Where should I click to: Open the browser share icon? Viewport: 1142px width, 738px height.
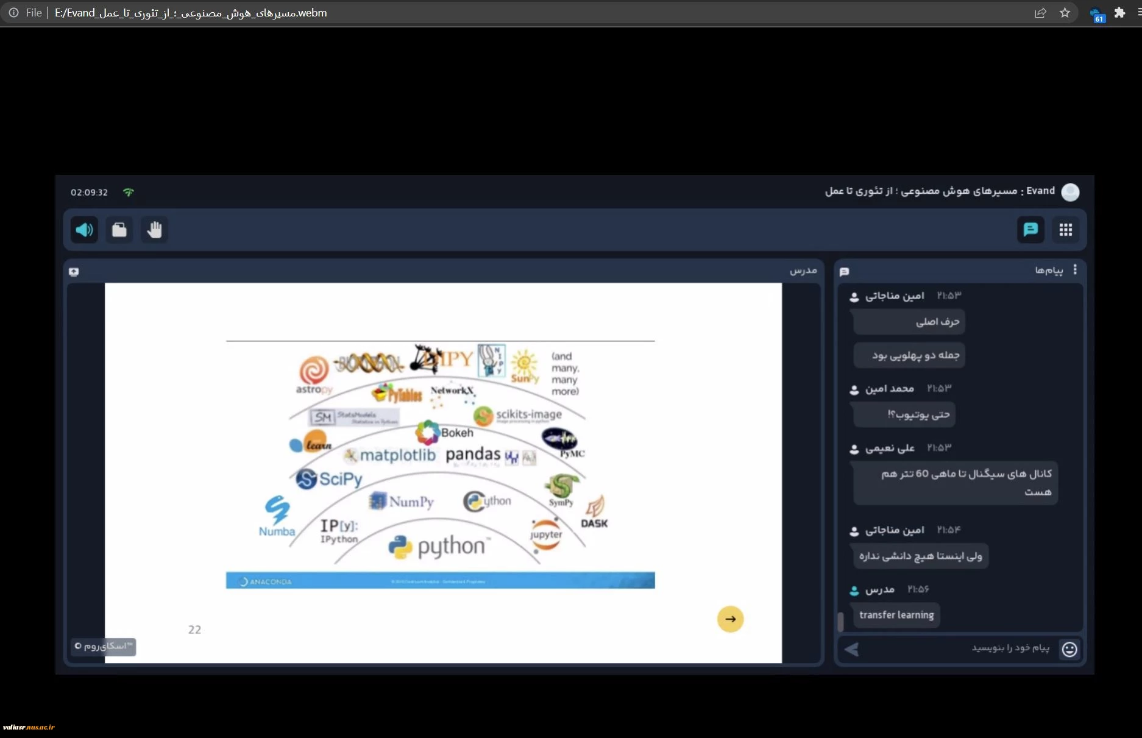point(1040,13)
